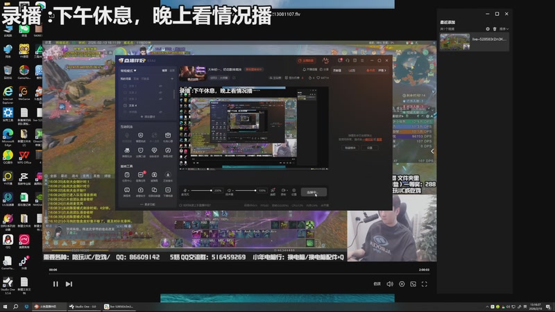Image resolution: width=555 pixels, height=312 pixels.
Task: Add a video to the playlist
Action: pos(488,29)
